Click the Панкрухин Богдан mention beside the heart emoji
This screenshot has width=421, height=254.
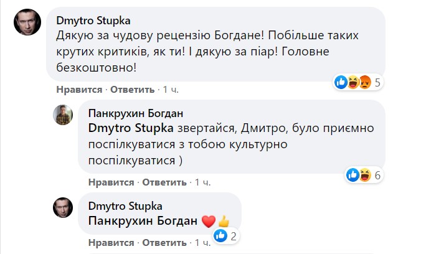[x=143, y=220]
